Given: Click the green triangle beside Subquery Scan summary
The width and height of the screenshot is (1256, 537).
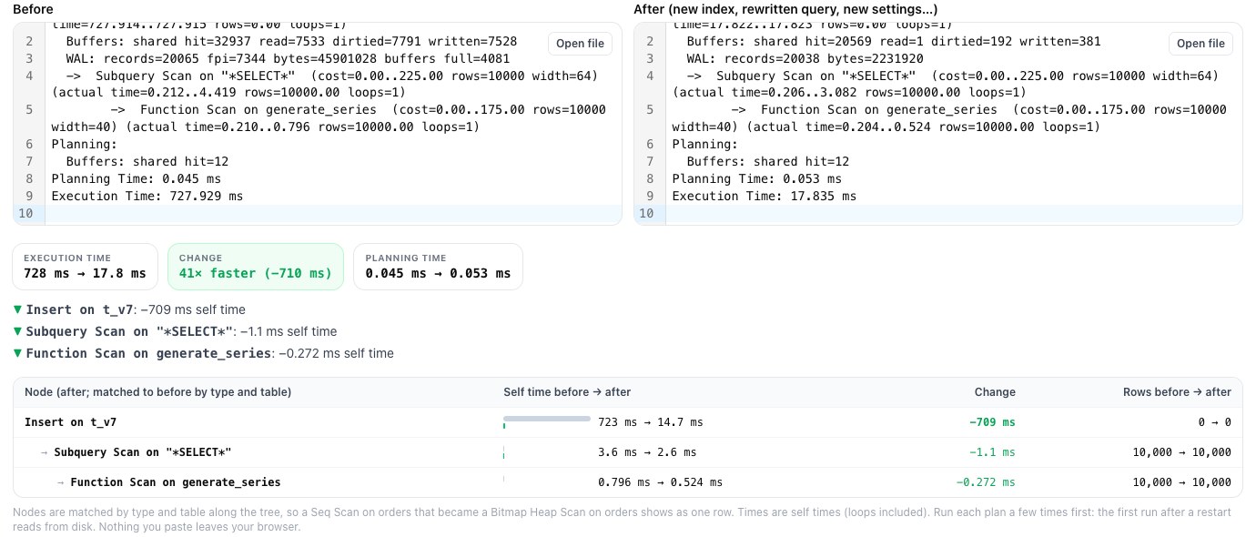Looking at the screenshot, I should pyautogui.click(x=18, y=331).
